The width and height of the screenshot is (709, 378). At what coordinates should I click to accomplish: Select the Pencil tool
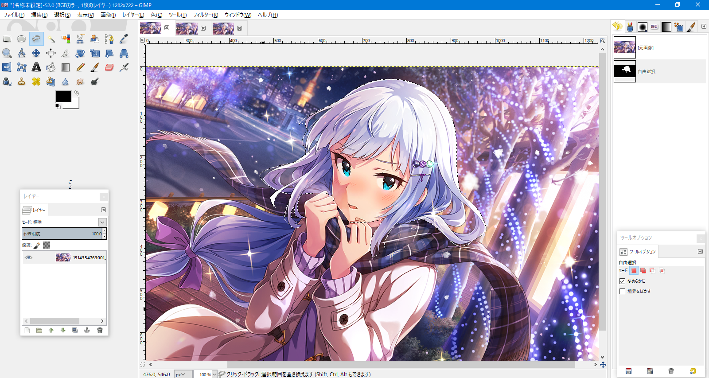tap(80, 67)
